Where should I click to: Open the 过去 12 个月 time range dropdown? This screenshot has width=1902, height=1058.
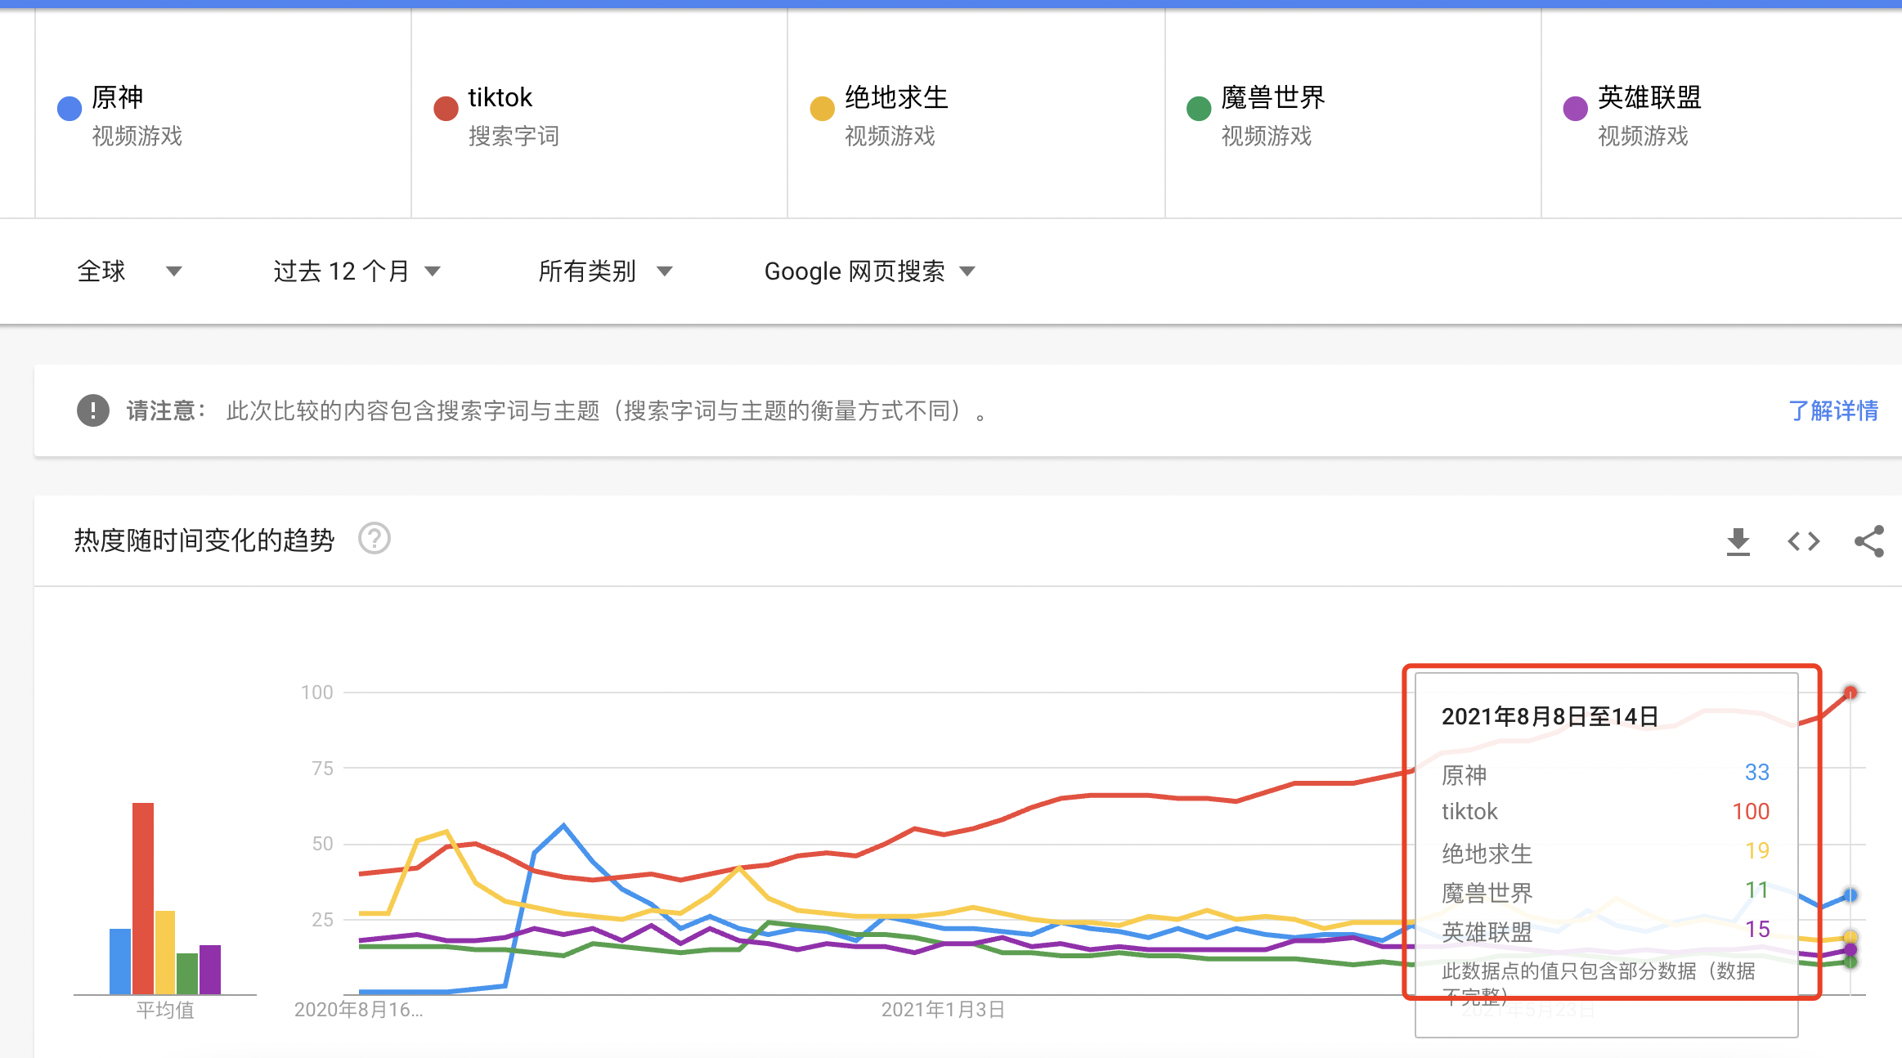coord(357,271)
